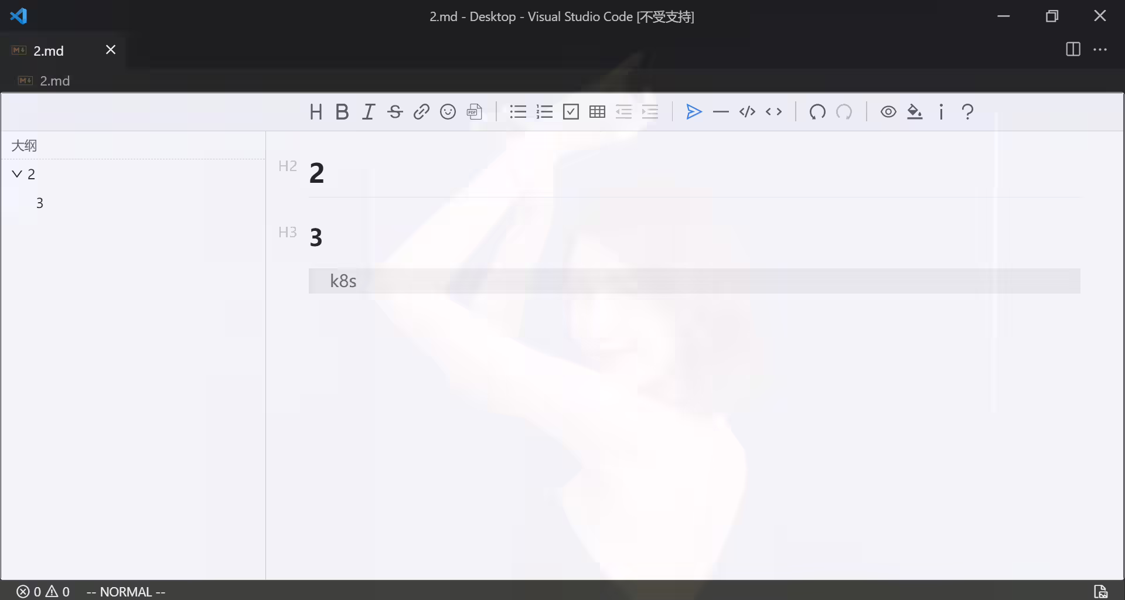Image resolution: width=1125 pixels, height=600 pixels.
Task: Apply italic formatting
Action: tap(369, 112)
